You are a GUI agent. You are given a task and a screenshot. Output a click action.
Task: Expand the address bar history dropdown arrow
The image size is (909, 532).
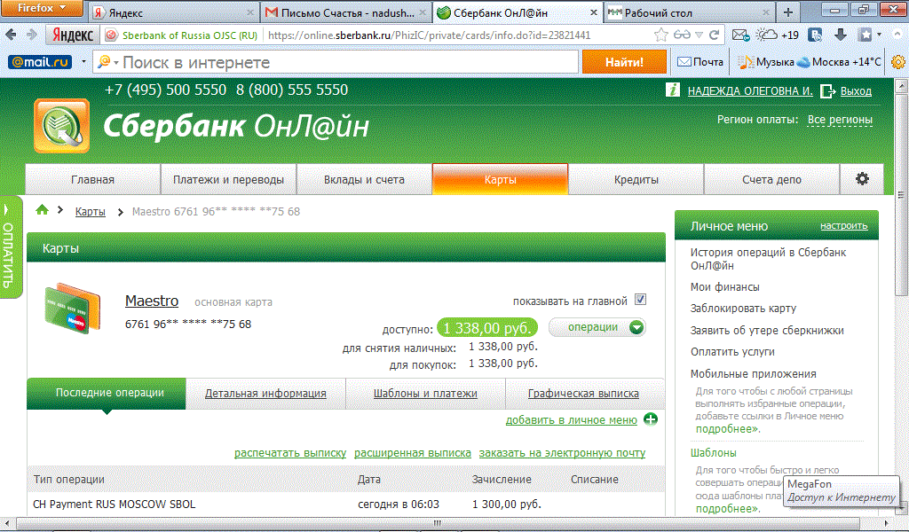[700, 35]
